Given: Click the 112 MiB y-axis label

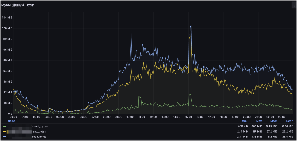Looking at the screenshot, I should click(x=7, y=39).
